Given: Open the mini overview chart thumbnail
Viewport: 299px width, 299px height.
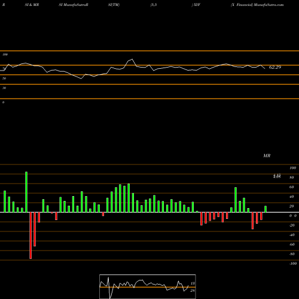Looking at the screenshot, I should pos(148,286).
